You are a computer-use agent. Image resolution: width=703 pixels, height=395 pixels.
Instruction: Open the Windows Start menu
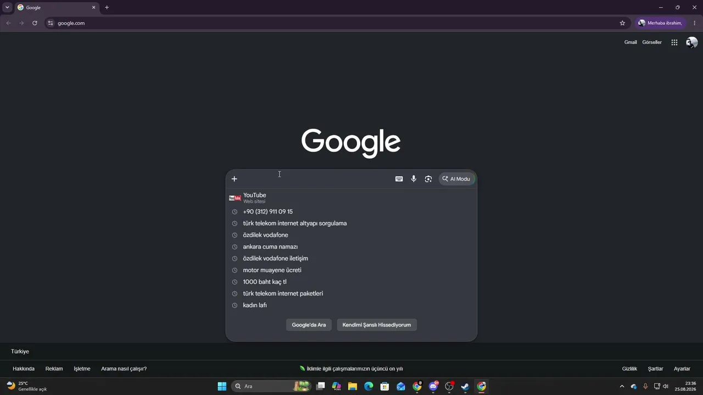click(222, 386)
